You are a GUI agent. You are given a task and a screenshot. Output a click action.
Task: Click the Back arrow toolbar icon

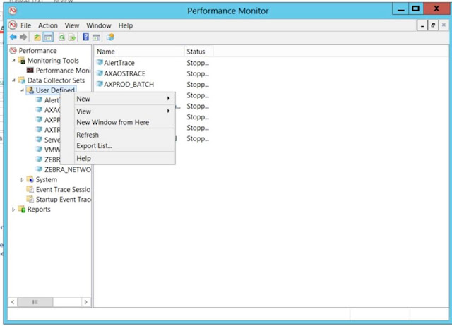point(13,37)
